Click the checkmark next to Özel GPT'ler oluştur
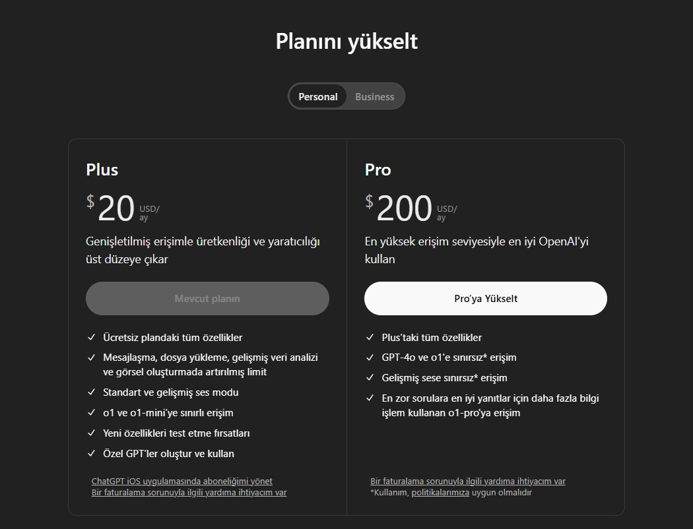The image size is (693, 529). coord(92,453)
